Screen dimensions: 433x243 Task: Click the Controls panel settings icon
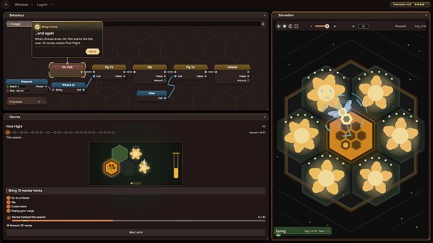[39, 102]
